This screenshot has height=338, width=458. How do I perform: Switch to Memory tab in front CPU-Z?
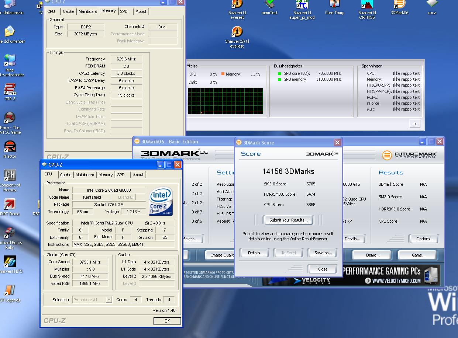[106, 175]
